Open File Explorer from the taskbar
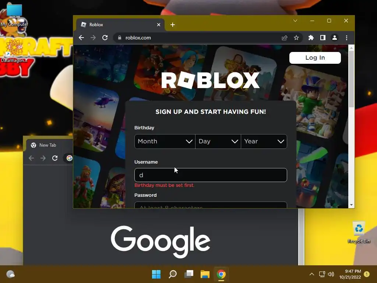 pyautogui.click(x=205, y=274)
